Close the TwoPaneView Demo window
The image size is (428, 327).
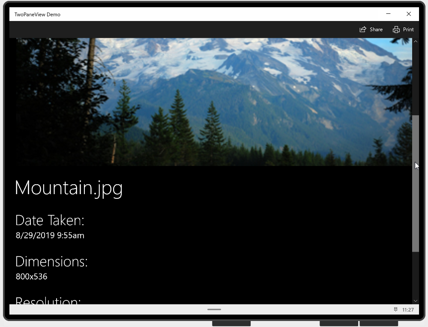pos(409,14)
